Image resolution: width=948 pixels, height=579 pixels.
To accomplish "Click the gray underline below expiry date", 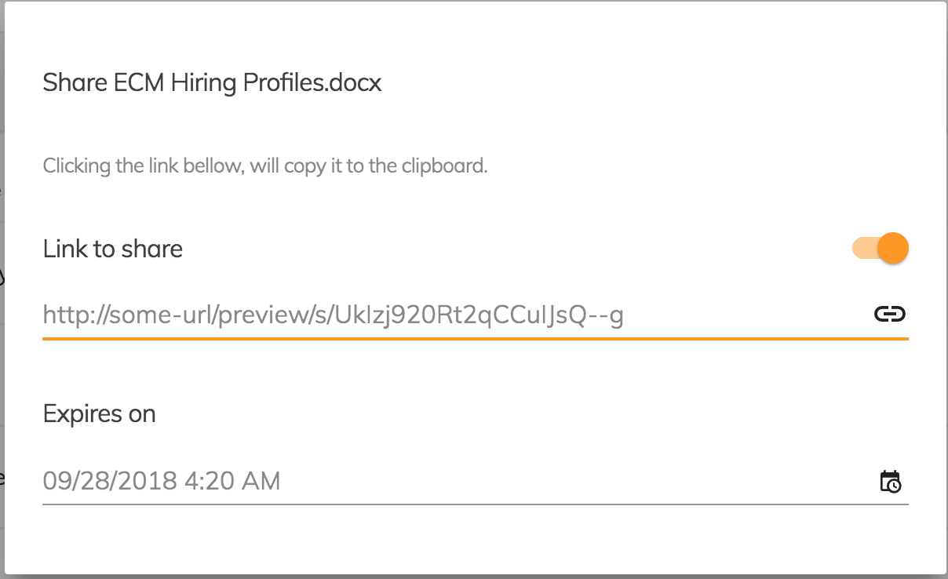I will (x=476, y=504).
